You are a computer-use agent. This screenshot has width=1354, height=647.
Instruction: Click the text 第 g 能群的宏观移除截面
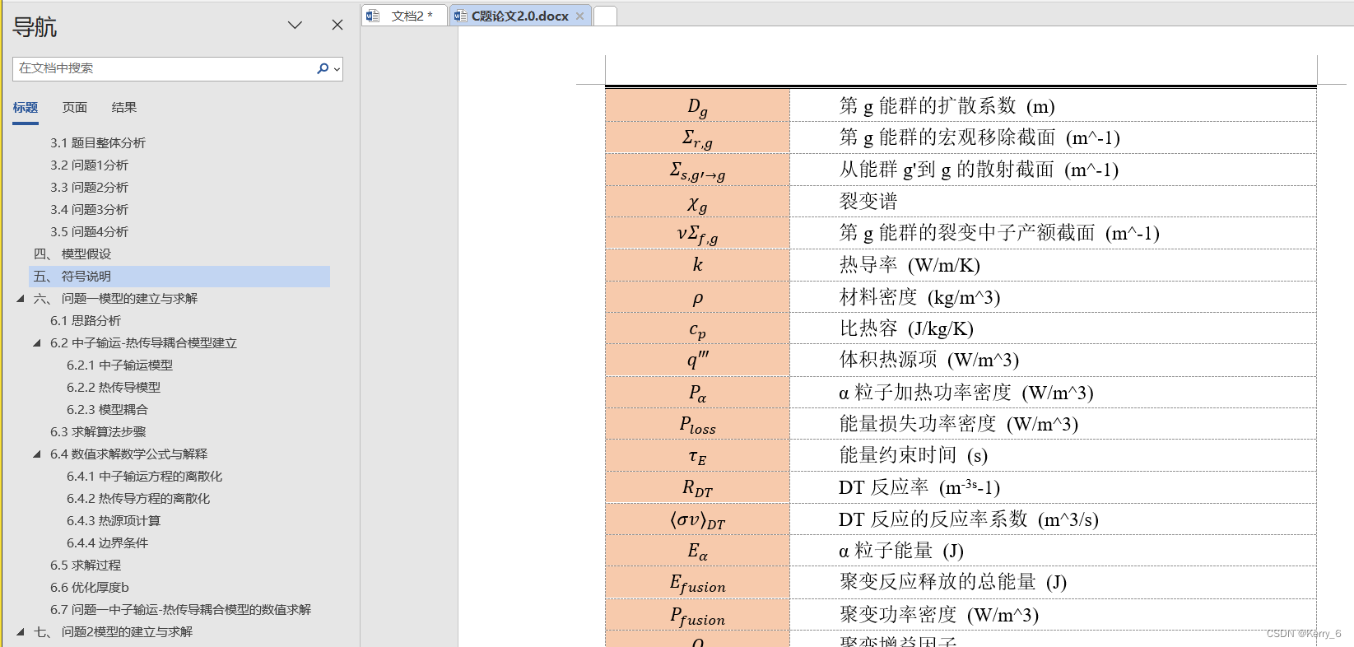coord(947,137)
